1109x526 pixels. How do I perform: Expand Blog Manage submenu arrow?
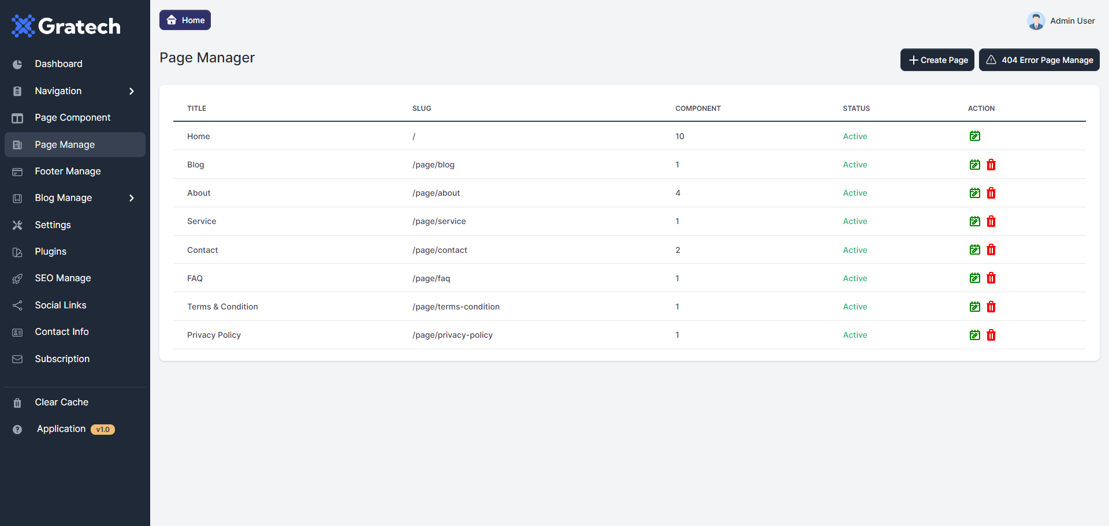(x=132, y=198)
